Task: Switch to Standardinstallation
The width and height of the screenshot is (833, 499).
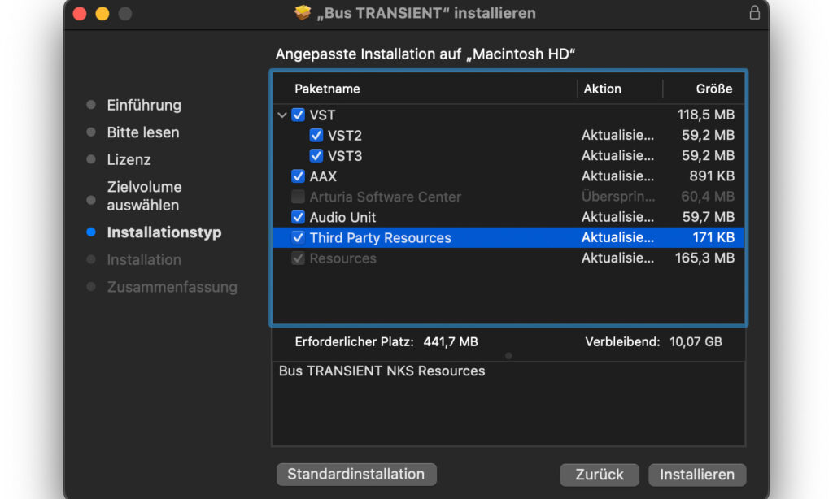Action: [x=356, y=475]
